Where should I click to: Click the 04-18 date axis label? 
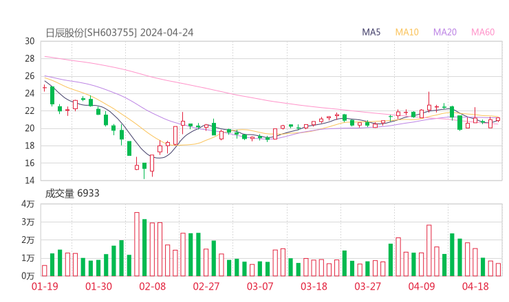[x=475, y=286]
